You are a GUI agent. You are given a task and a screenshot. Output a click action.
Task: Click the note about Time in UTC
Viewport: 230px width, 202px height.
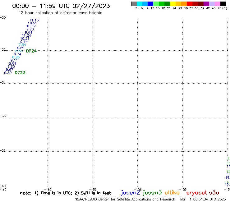click(65, 193)
